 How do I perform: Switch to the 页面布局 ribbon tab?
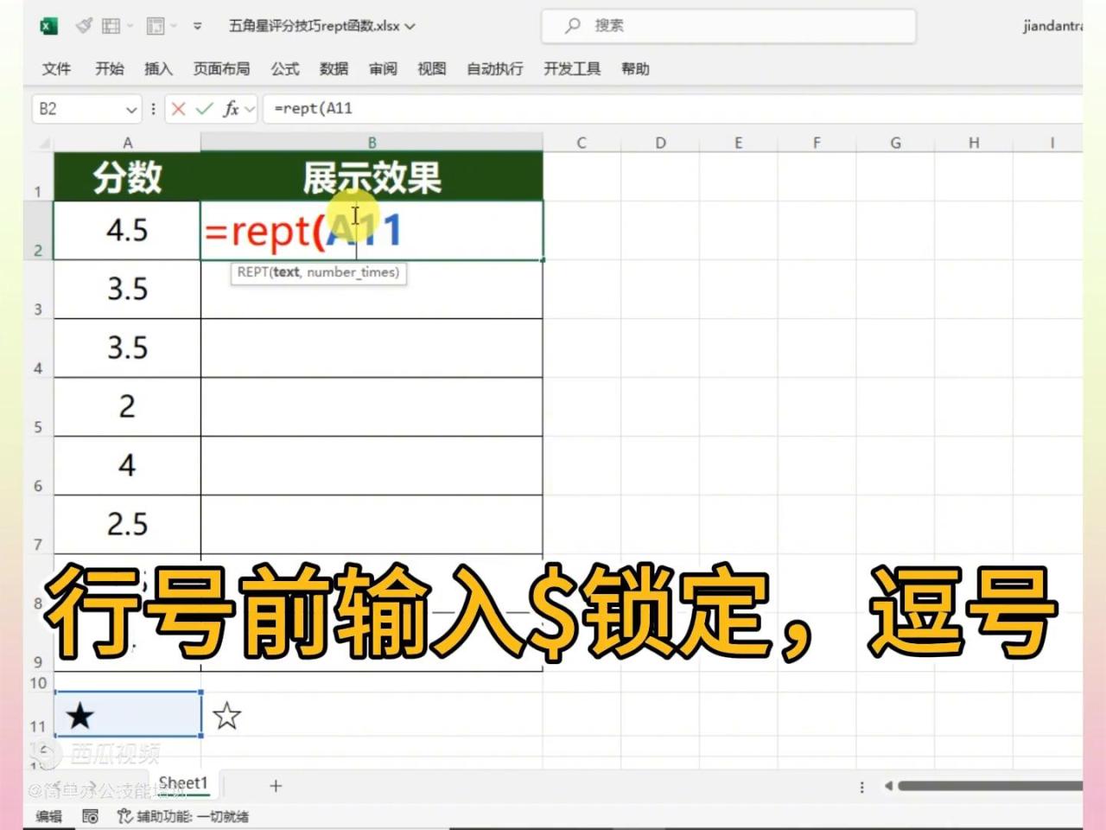click(221, 68)
